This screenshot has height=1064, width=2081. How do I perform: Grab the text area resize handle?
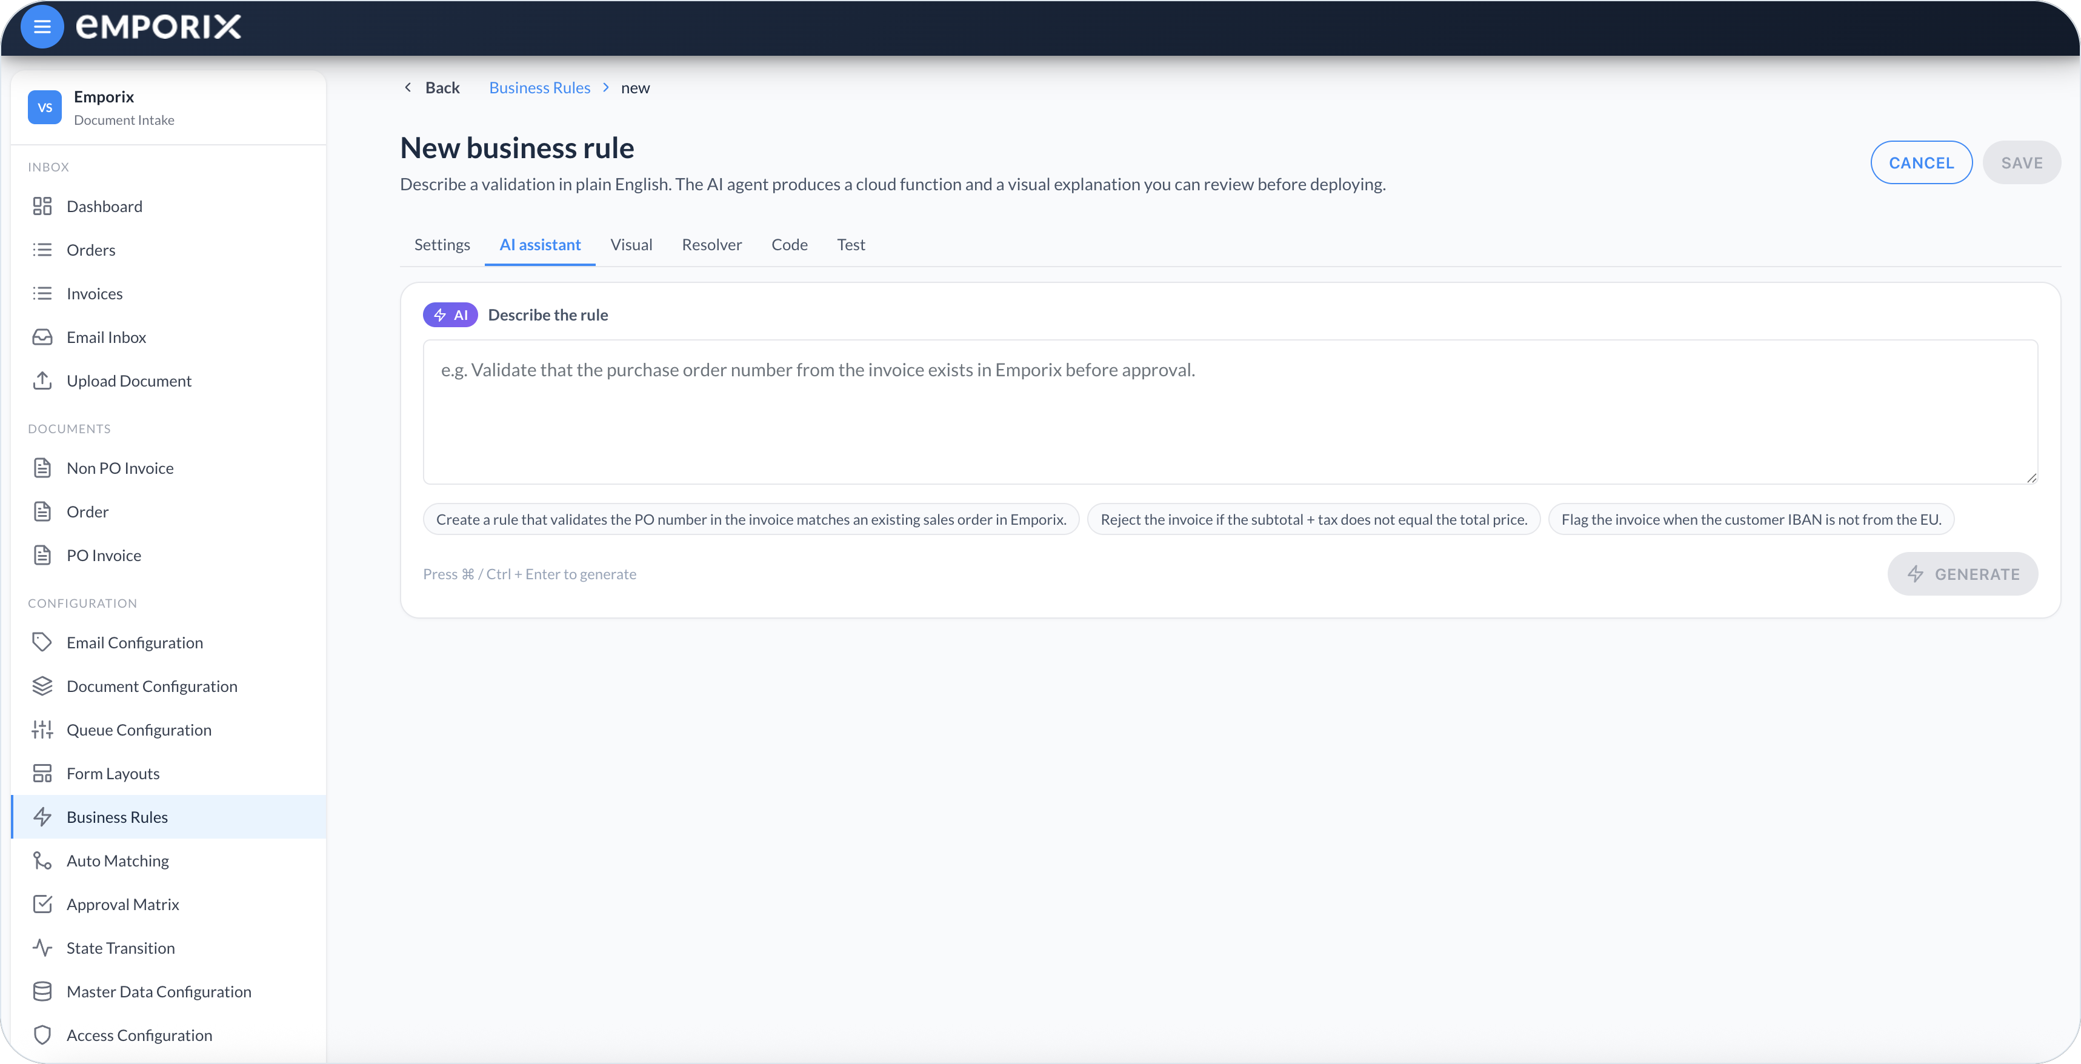tap(2031, 477)
